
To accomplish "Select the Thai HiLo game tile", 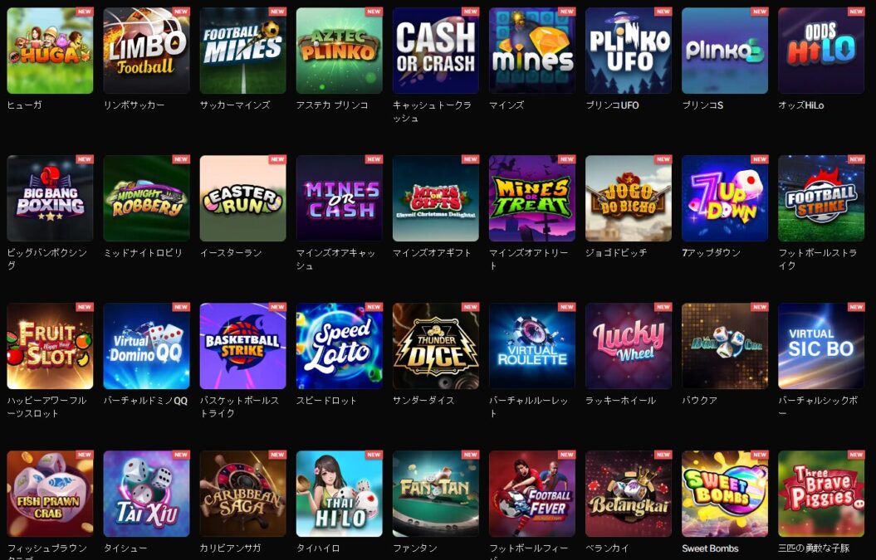I will [339, 494].
